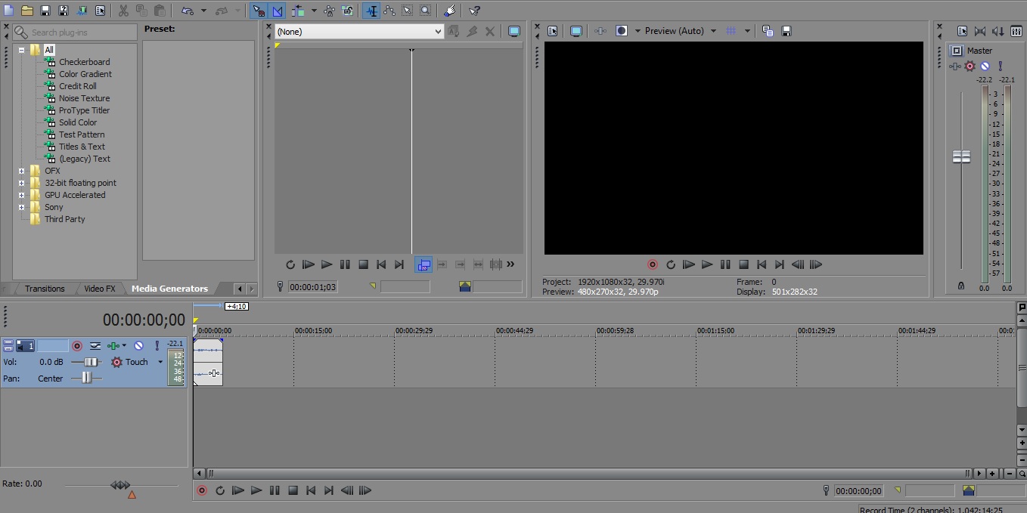The image size is (1027, 513).
Task: Click the audio event on timeline
Action: (208, 362)
